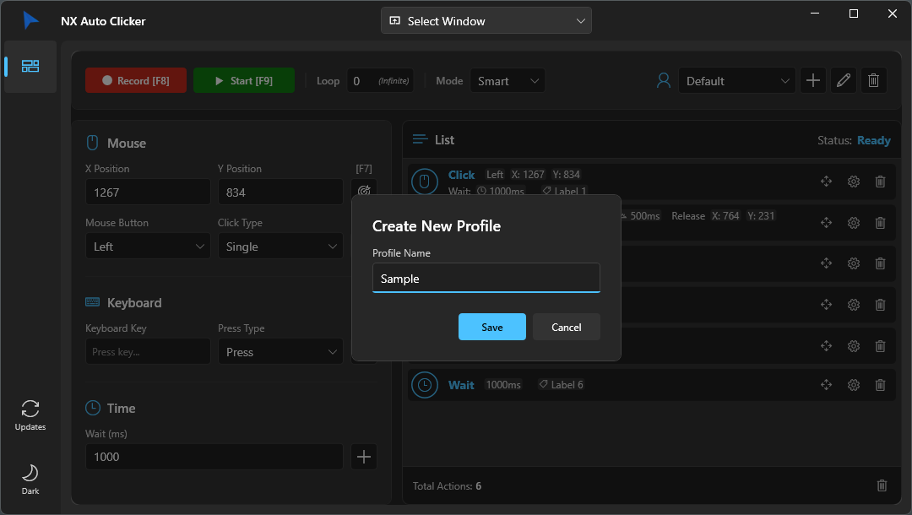Click move icon on Wait Label 6 row
The width and height of the screenshot is (912, 515).
pos(826,385)
